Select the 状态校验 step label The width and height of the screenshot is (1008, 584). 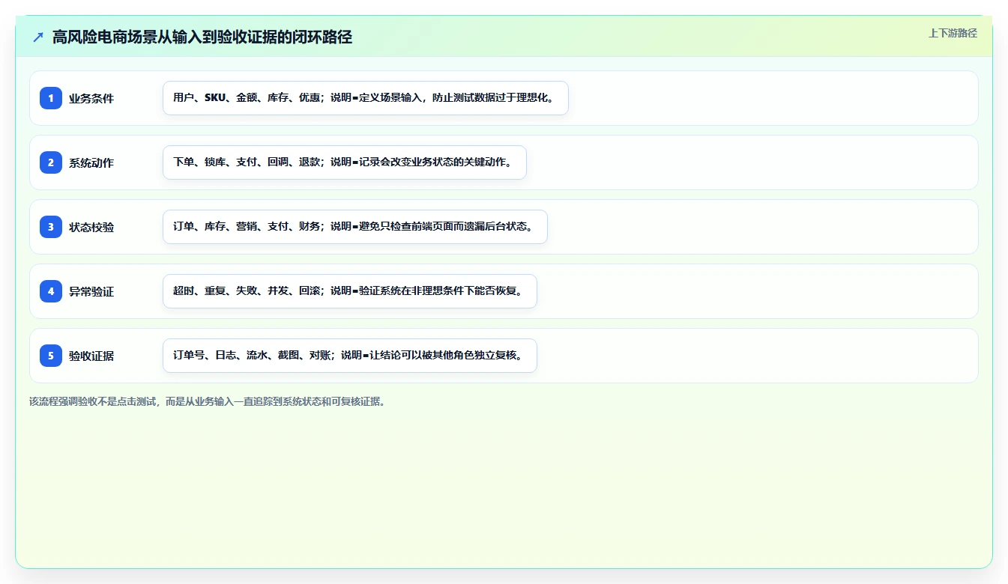[x=91, y=227]
